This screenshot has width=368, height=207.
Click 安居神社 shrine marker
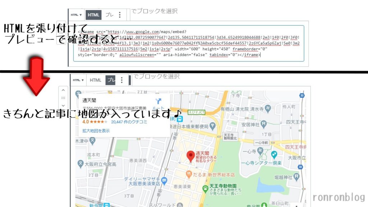[263, 124]
